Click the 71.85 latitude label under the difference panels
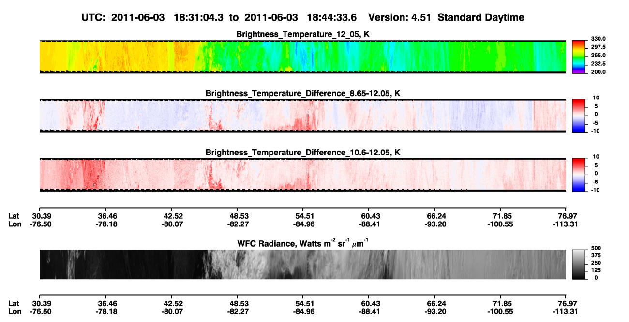The width and height of the screenshot is (629, 322). [502, 216]
